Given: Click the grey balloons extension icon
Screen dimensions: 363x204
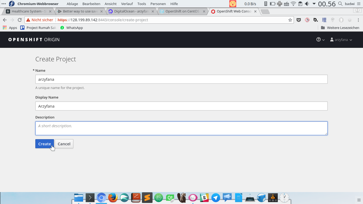Looking at the screenshot, I should (333, 20).
